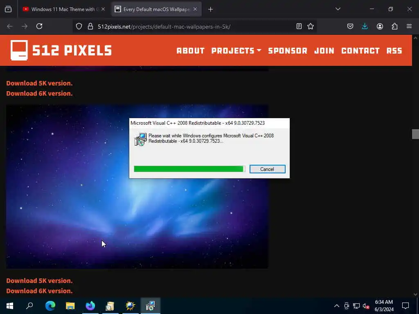Click the scrollbar down arrow
419x314 pixels.
coord(415,294)
